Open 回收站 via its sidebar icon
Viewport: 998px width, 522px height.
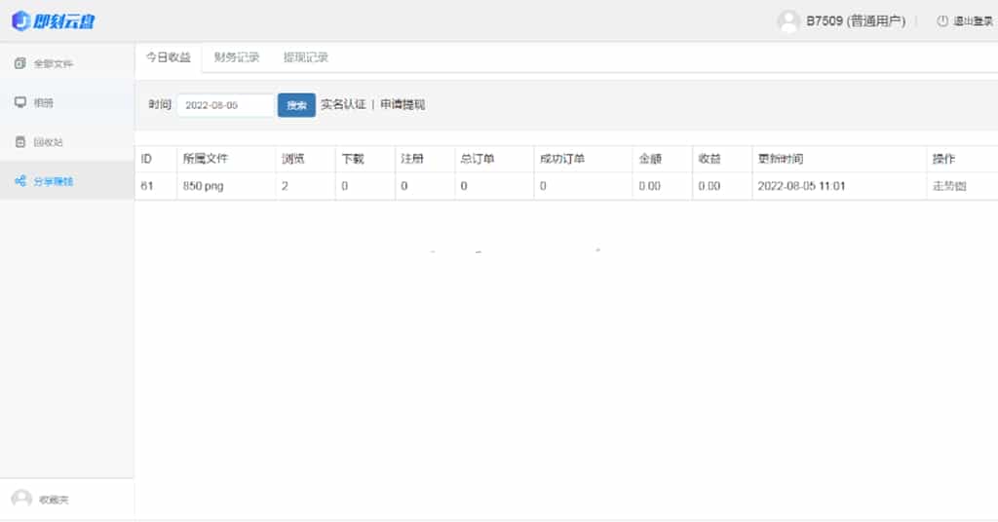click(20, 142)
